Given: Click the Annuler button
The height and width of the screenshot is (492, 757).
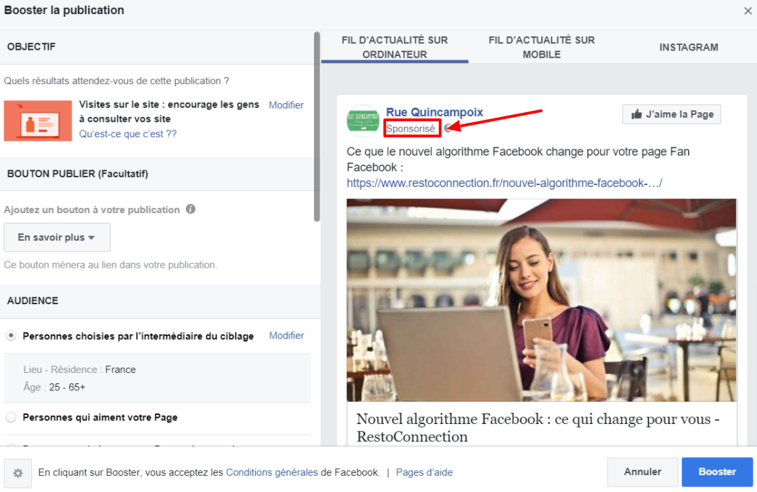Looking at the screenshot, I should point(642,472).
